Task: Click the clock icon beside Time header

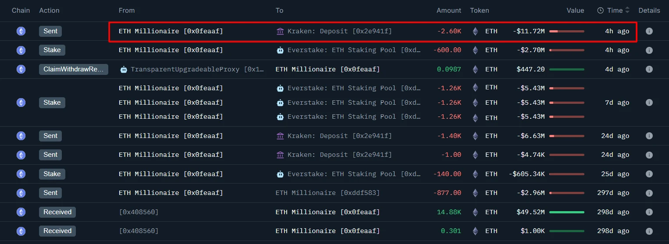Action: (x=601, y=11)
